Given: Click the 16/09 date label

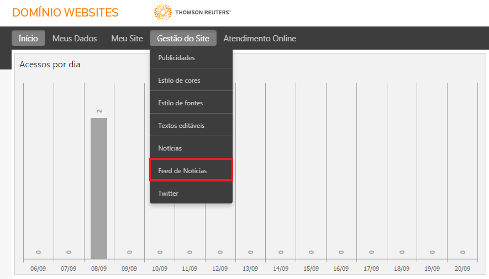Looking at the screenshot, I should (x=341, y=269).
